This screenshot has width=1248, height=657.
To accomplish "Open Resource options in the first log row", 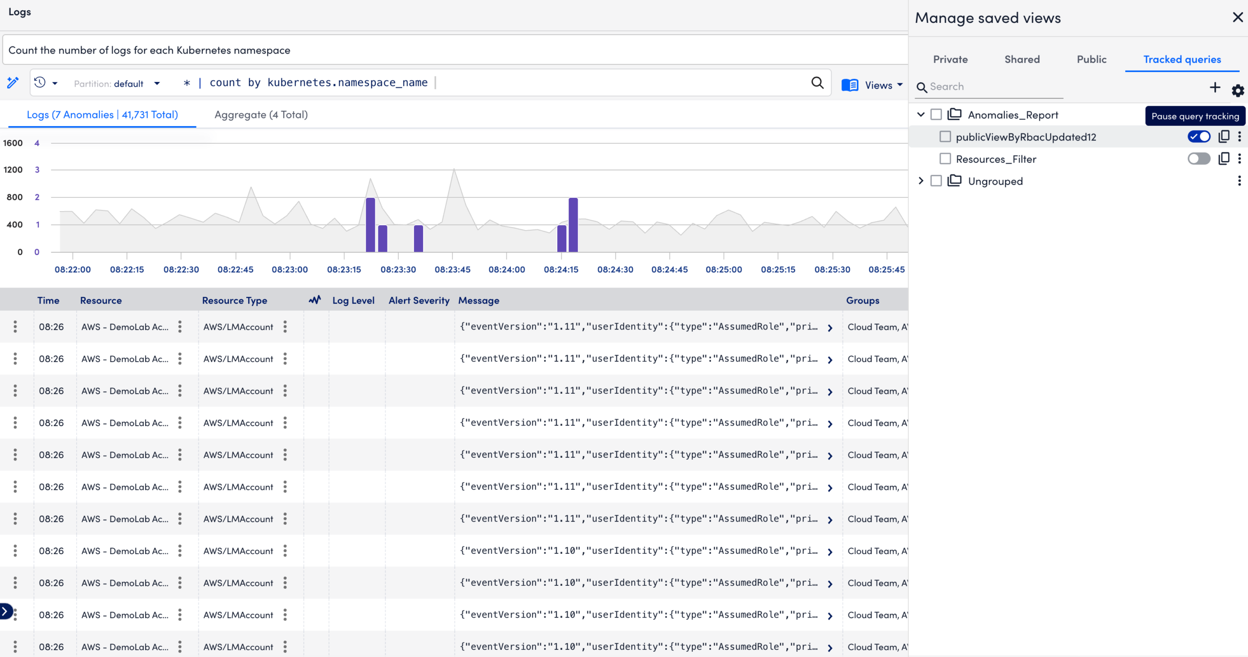I will pos(180,327).
